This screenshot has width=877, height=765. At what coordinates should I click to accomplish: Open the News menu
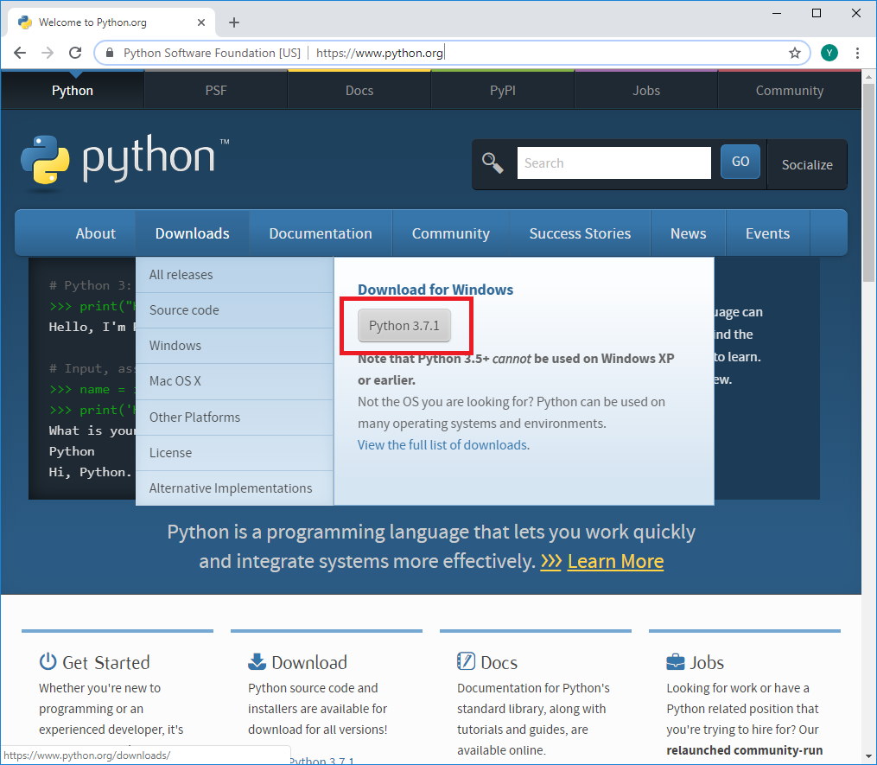point(688,233)
